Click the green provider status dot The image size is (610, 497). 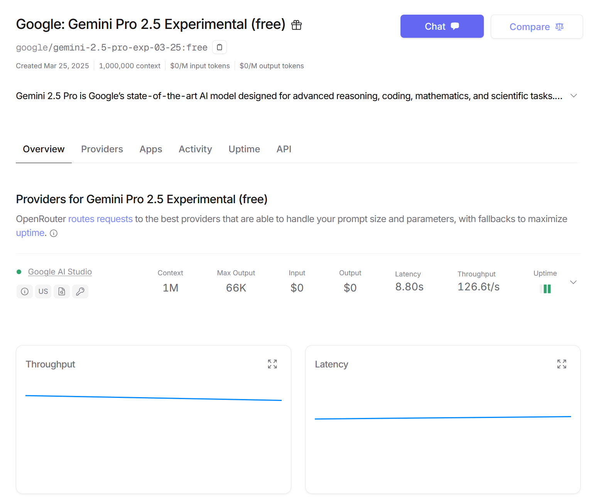(x=19, y=272)
